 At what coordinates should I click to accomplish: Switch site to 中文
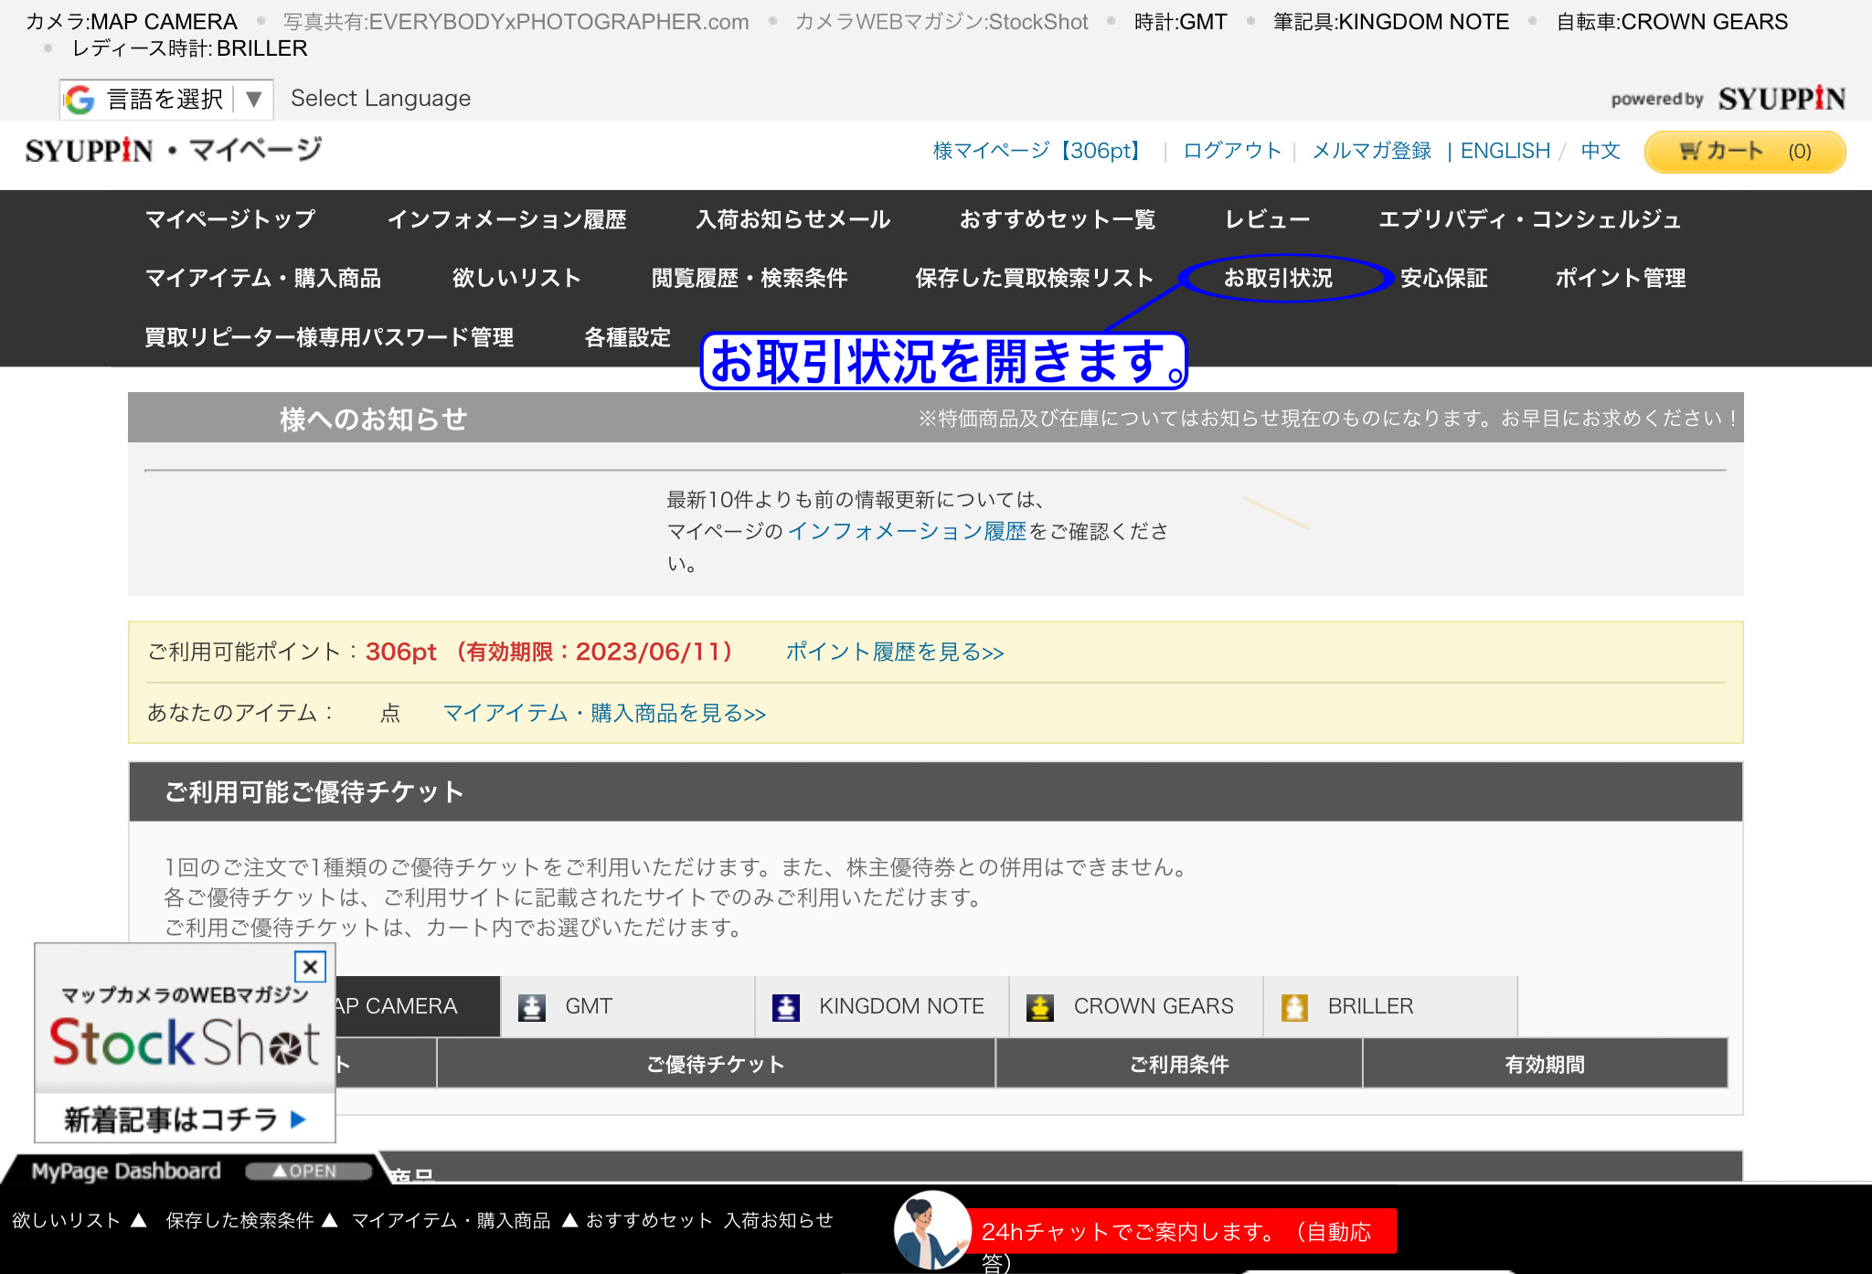1601,151
